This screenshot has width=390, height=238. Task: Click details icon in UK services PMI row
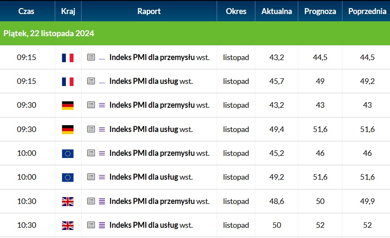(x=91, y=225)
